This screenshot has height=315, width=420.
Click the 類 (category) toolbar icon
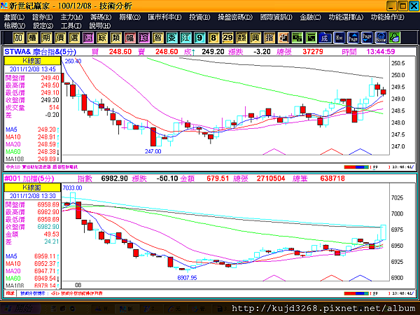[115, 38]
